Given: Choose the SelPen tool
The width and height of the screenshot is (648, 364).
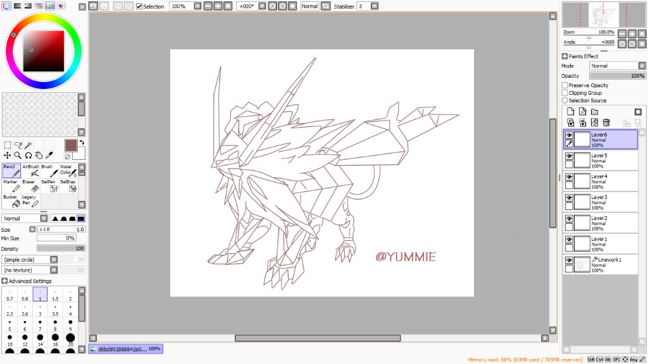Looking at the screenshot, I should (x=49, y=186).
